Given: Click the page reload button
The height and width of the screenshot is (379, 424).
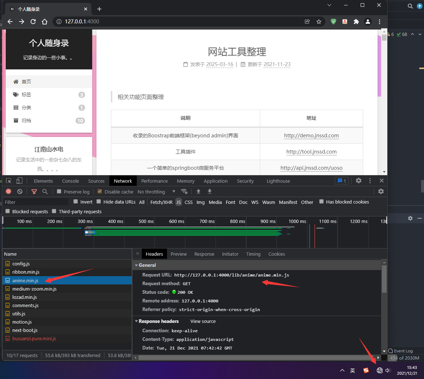Looking at the screenshot, I should [x=33, y=22].
